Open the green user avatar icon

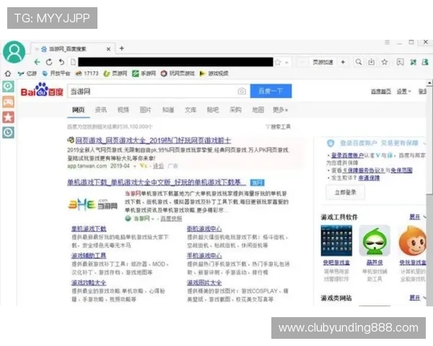click(14, 52)
